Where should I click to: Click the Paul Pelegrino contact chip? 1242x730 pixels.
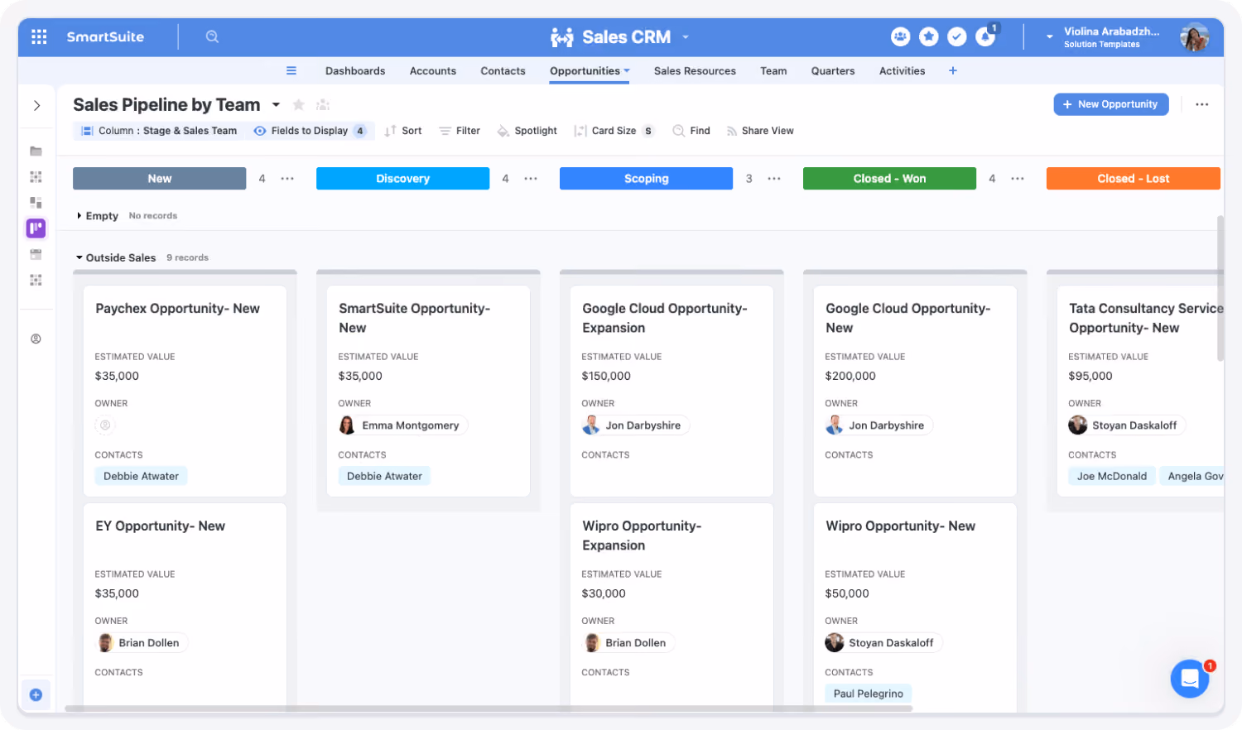[868, 694]
